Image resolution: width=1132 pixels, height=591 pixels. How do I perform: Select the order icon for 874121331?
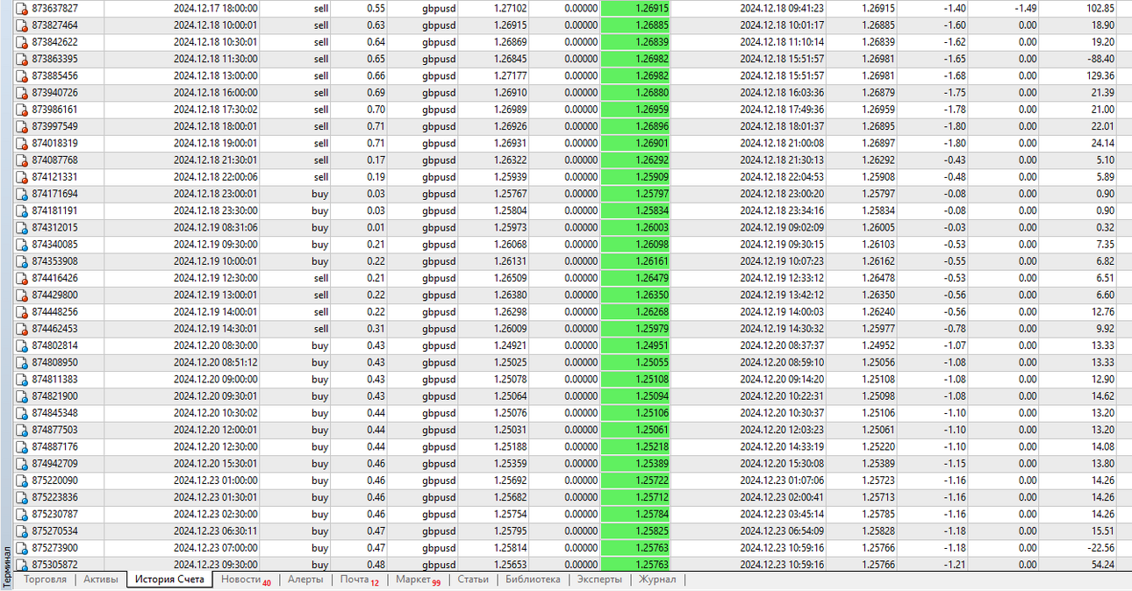(x=22, y=177)
